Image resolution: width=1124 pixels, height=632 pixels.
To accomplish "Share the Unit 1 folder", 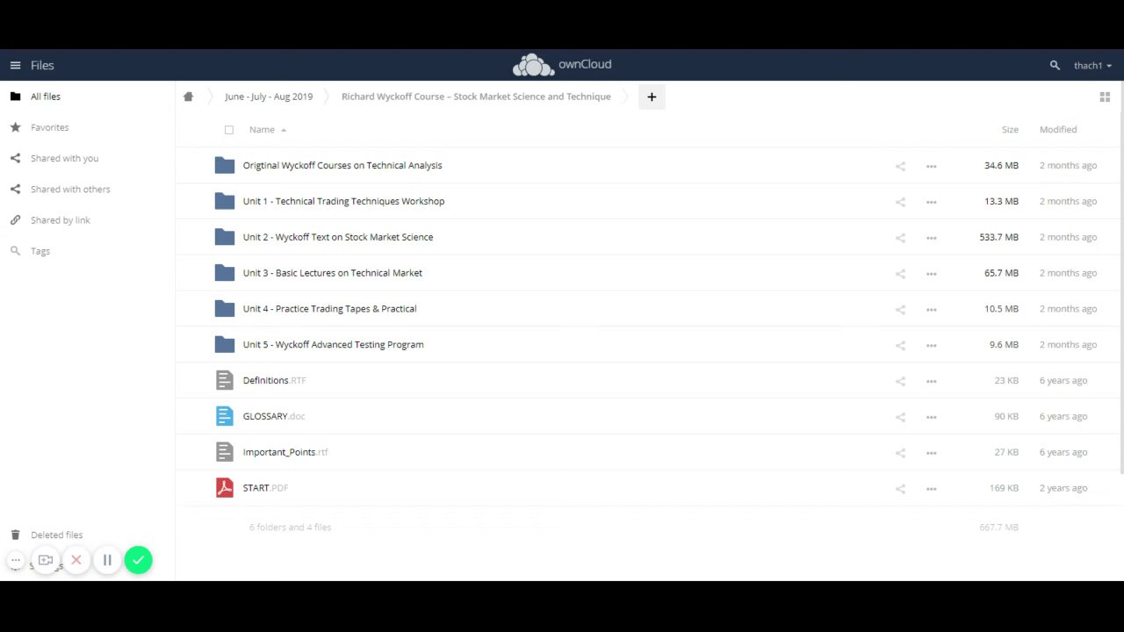I will click(x=900, y=202).
